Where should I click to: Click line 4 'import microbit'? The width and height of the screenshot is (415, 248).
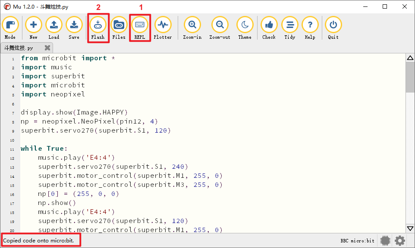click(x=53, y=85)
